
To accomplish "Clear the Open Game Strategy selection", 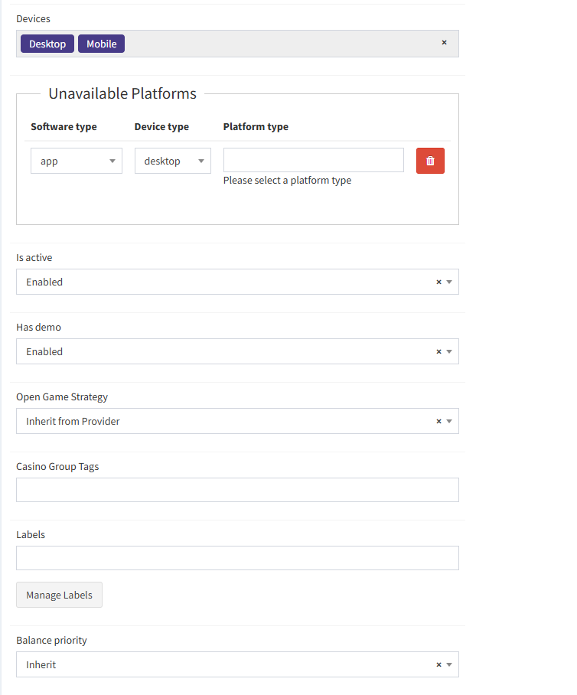I will pos(438,422).
